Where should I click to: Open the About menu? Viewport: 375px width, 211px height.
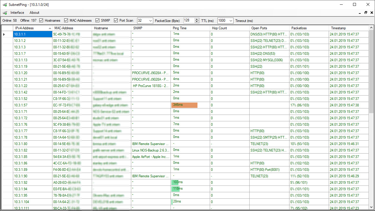(34, 13)
